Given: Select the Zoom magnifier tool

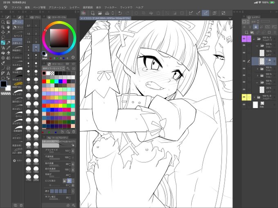Looking at the screenshot, I should coord(3,22).
